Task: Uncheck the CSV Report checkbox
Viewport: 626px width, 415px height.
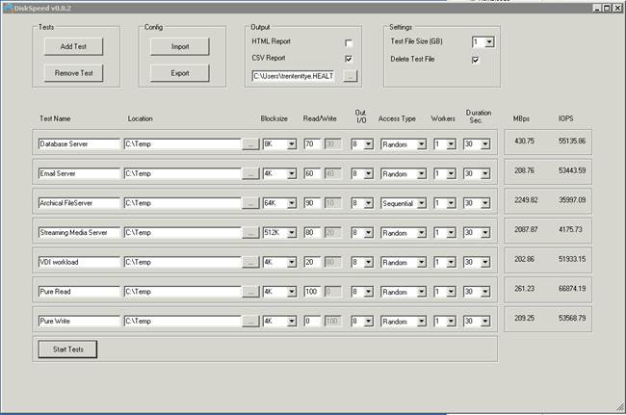Action: (x=349, y=59)
